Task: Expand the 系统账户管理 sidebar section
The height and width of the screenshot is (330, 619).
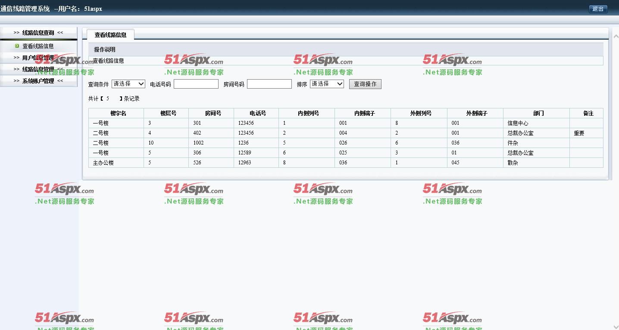Action: pyautogui.click(x=38, y=81)
